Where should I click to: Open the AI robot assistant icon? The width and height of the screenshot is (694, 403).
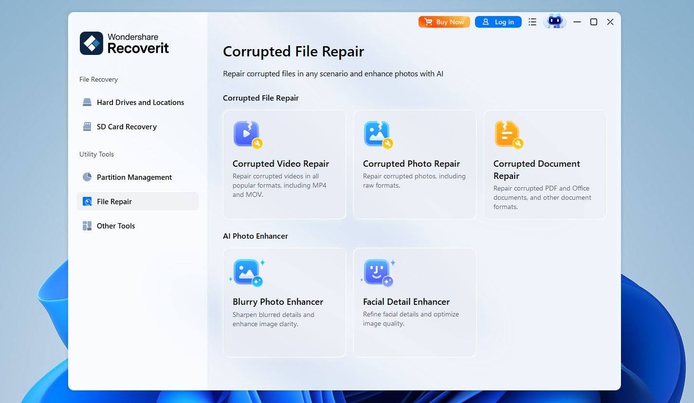click(555, 21)
